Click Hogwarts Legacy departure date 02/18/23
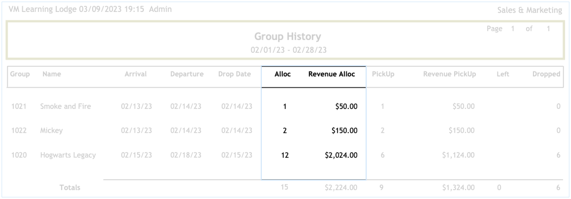571x199 pixels. [186, 155]
